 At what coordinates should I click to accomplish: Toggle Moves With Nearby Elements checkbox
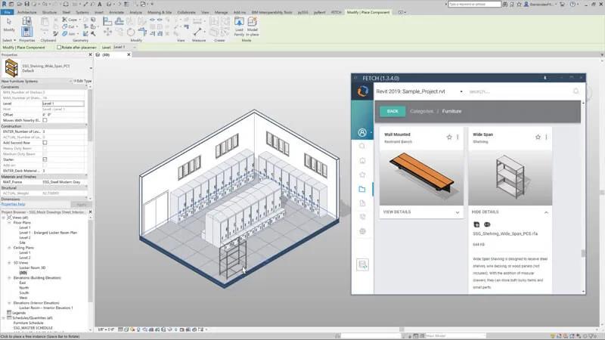point(45,120)
